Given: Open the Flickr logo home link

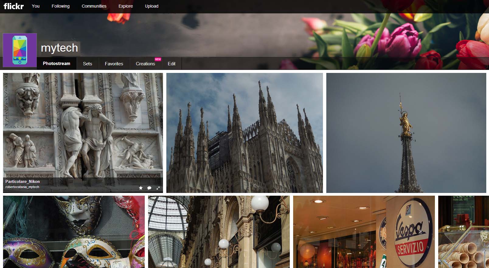Looking at the screenshot, I should tap(13, 6).
